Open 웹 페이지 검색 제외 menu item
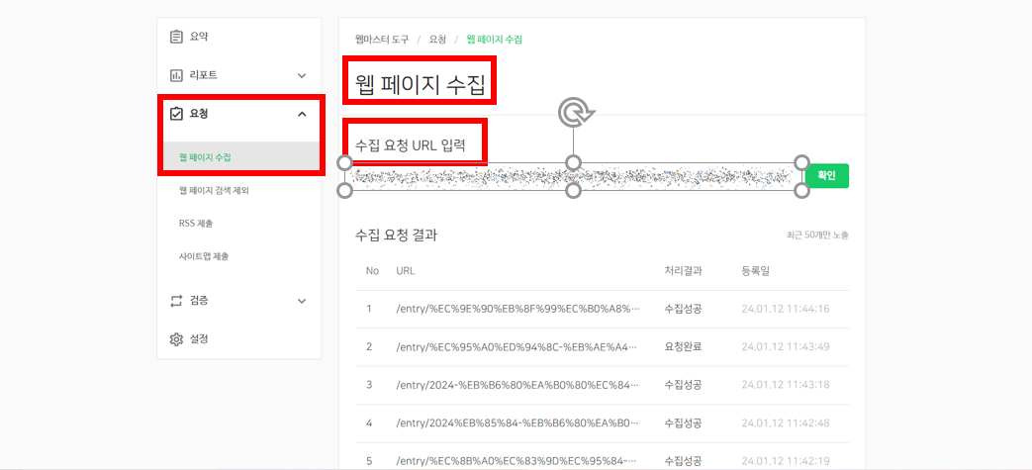Screen dimensions: 1032x470 (214, 190)
